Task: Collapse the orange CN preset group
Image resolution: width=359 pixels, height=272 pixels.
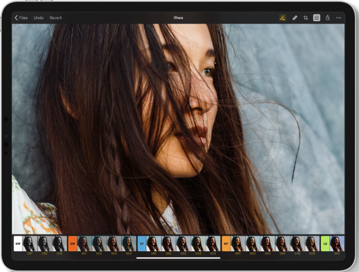Action: [x=72, y=243]
